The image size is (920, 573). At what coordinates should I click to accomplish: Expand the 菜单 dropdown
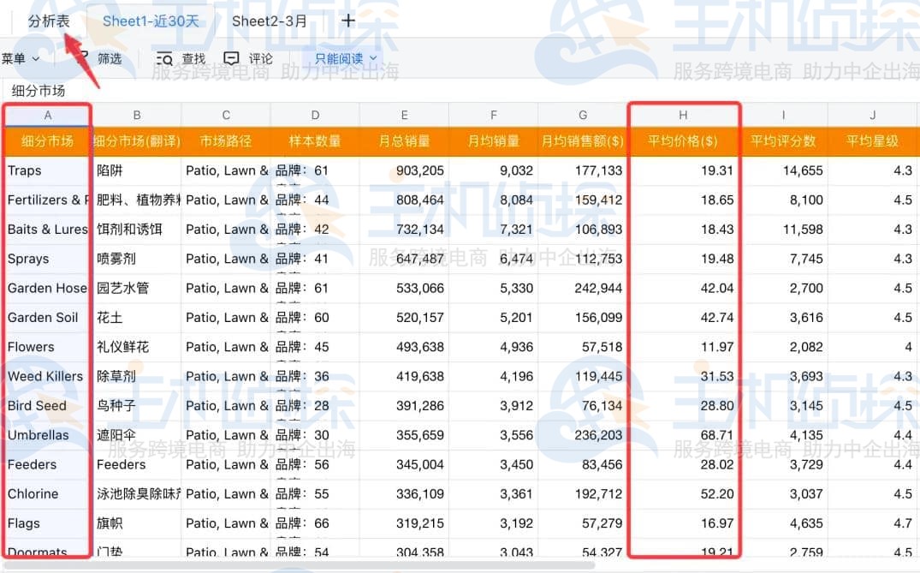click(x=21, y=59)
